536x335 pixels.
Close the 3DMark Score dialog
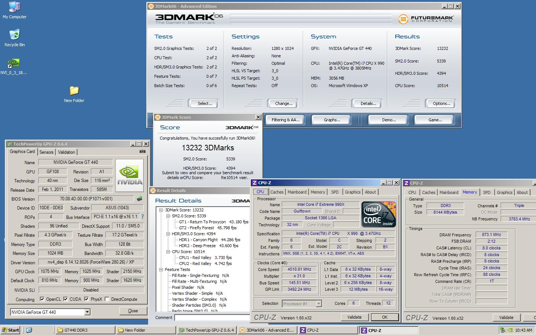(258, 117)
